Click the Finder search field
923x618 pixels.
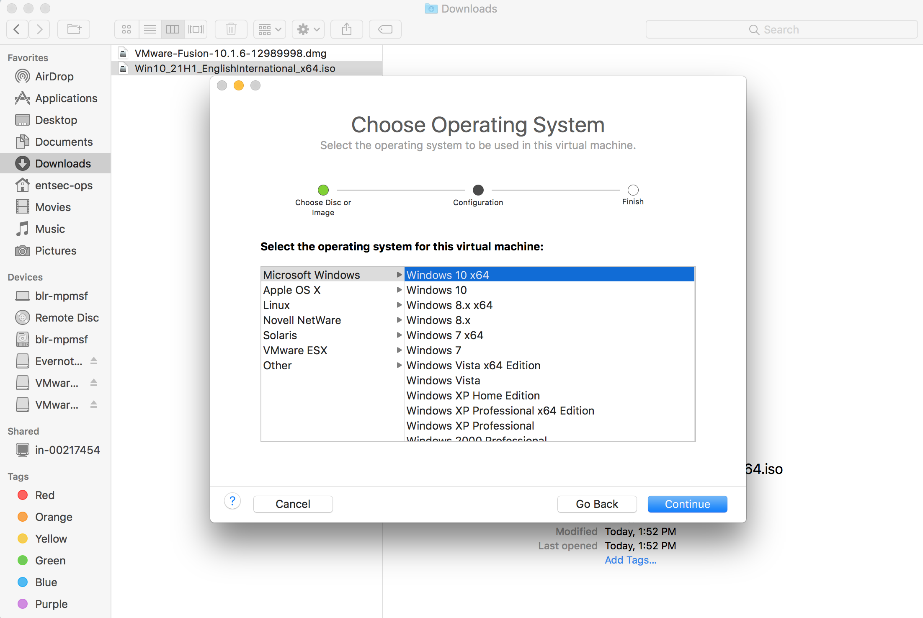[x=781, y=29]
